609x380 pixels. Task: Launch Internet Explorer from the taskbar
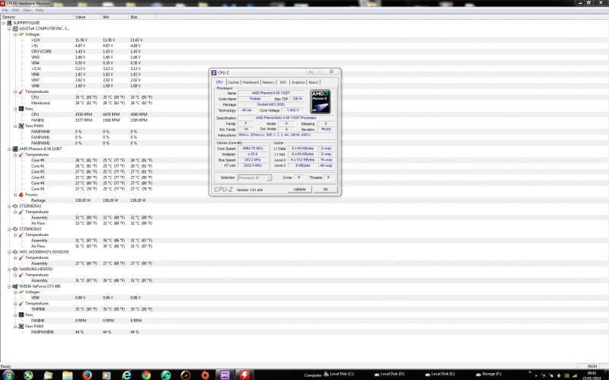(x=126, y=375)
